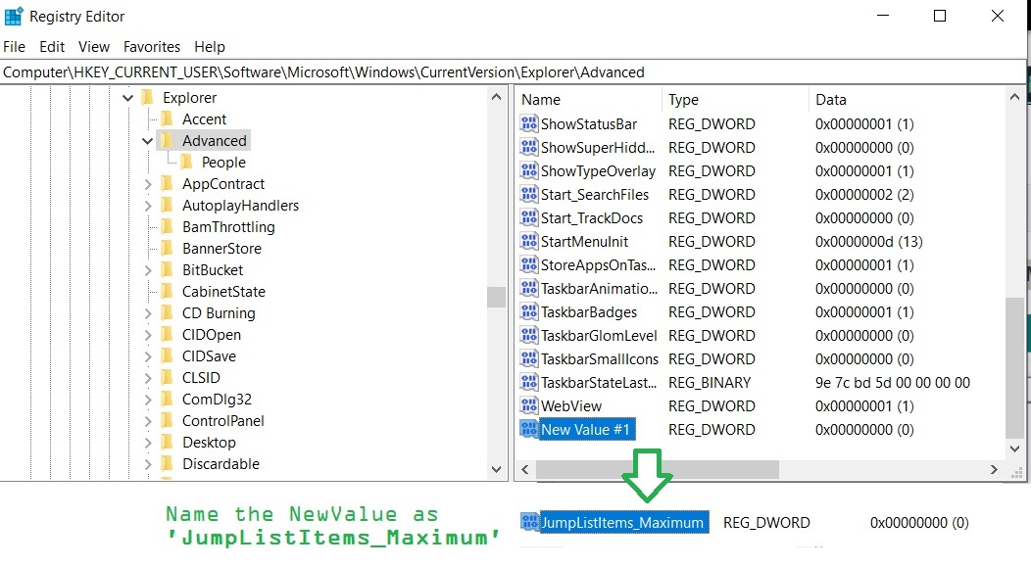1031x567 pixels.
Task: Click values pane vertical scroll down arrow
Action: point(1014,449)
